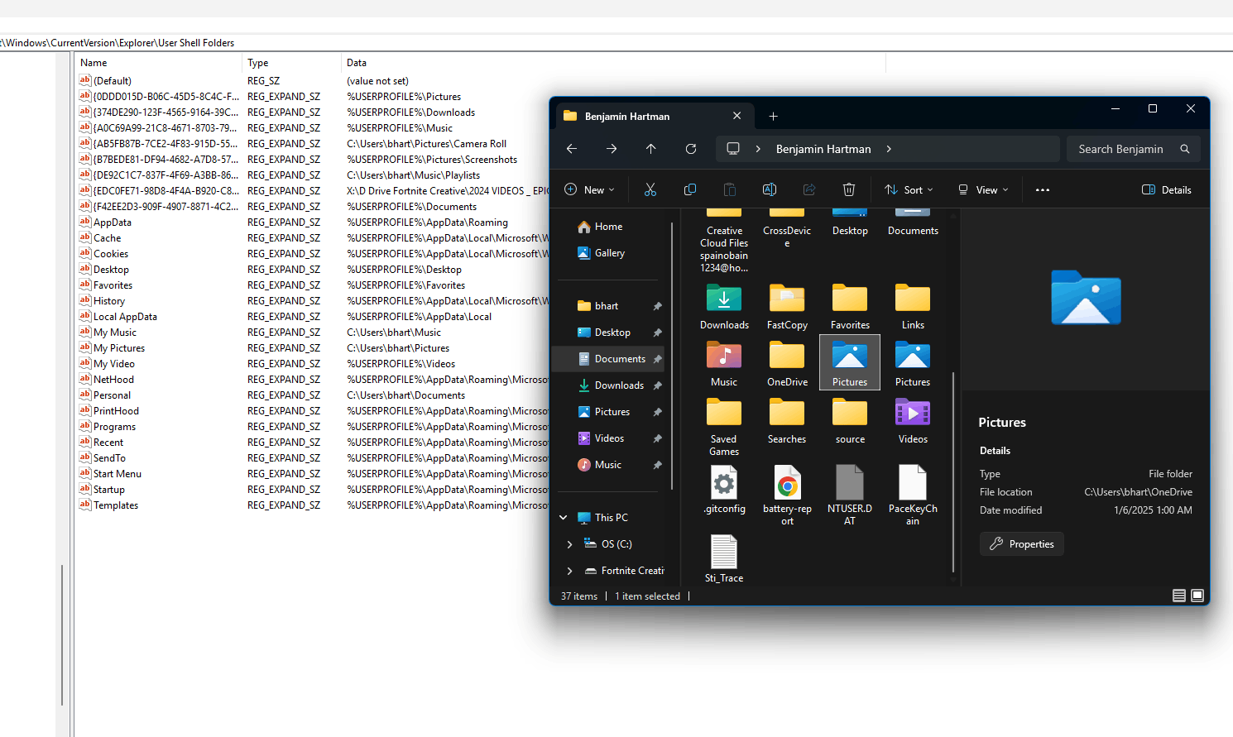Sort registry values by the Name column

[159, 63]
